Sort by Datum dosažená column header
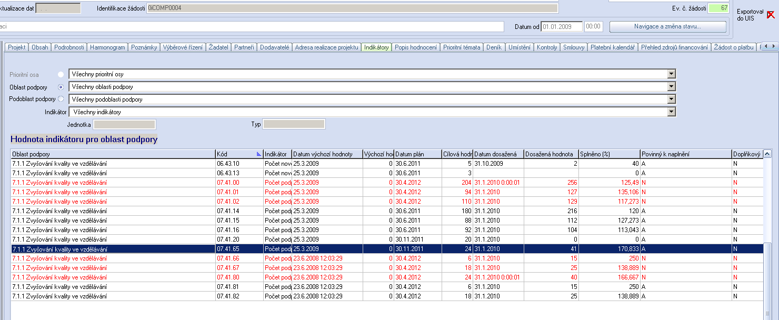Viewport: 779px width, 320px height. point(498,154)
